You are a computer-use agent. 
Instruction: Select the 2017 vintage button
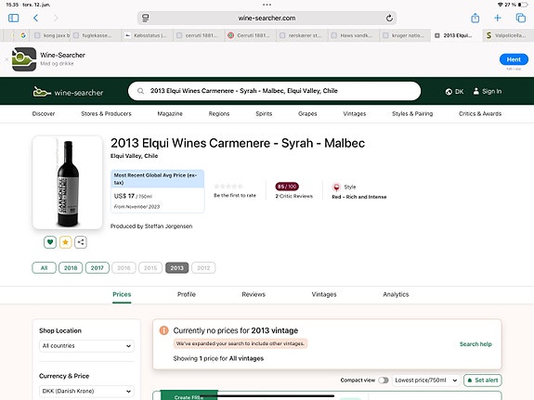98,268
